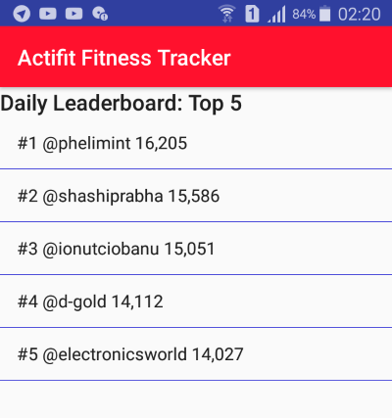Screen dimensions: 392x418
Task: Tap the first YouTube notification icon
Action: tap(48, 14)
